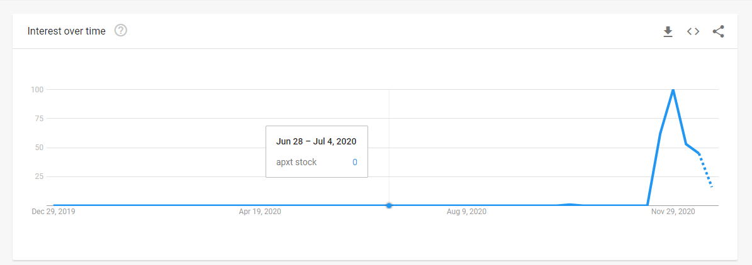Open the embed code icon

point(693,31)
